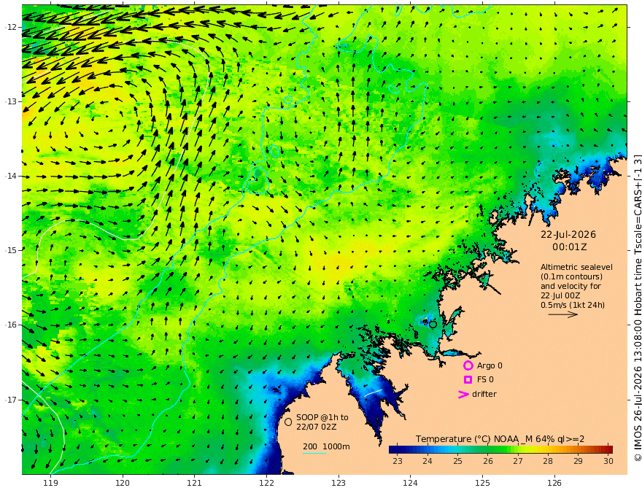Click the longitude axis label '122'

[x=266, y=484]
